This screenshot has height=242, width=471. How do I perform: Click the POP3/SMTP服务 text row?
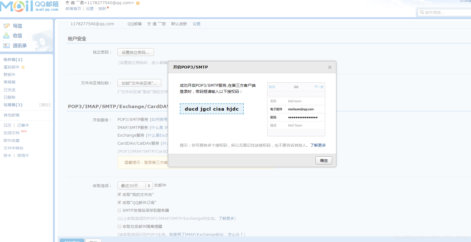[x=133, y=119]
